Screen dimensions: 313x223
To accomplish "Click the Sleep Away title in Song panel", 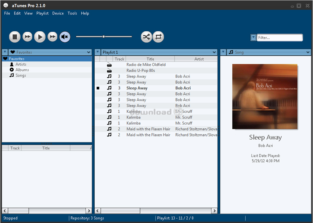I will [265, 137].
